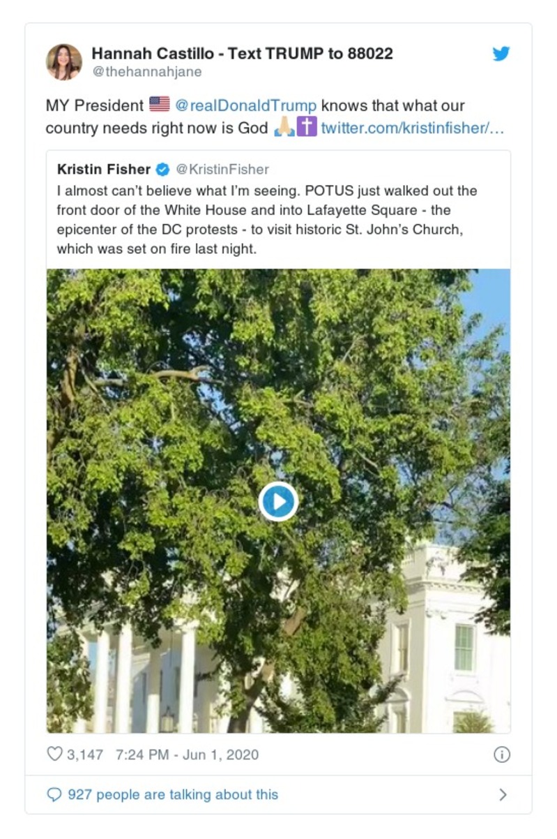Play the embedded video
Image resolution: width=557 pixels, height=839 pixels.
278,501
